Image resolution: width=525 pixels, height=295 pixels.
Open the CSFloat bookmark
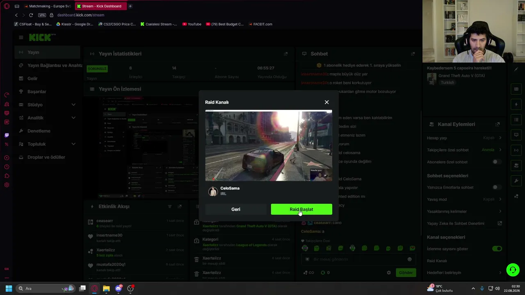[x=33, y=24]
